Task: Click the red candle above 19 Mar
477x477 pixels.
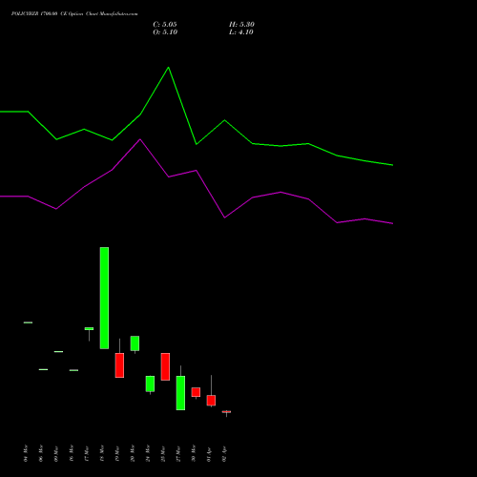Action: coord(119,365)
